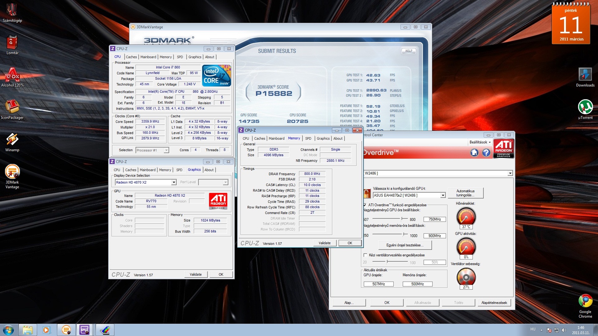Open the Action Center flag in the tray
The width and height of the screenshot is (598, 336).
pos(549,330)
